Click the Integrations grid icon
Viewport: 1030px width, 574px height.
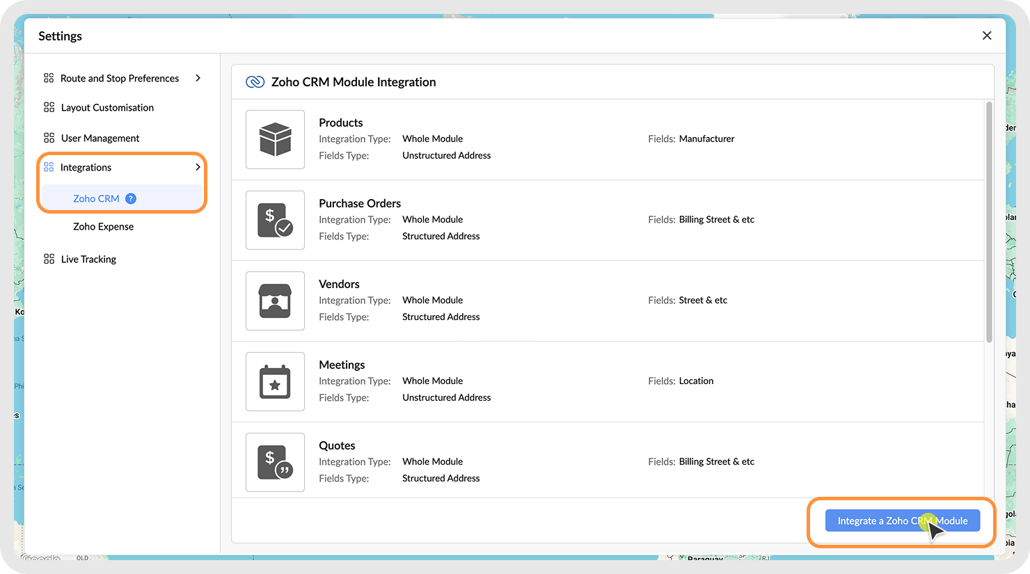coord(49,167)
